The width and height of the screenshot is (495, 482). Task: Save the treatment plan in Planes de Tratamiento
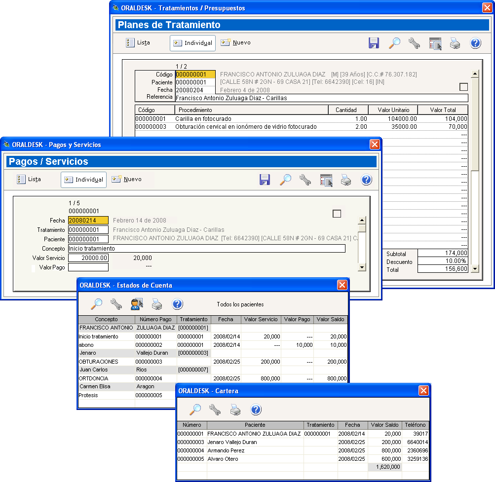(374, 43)
